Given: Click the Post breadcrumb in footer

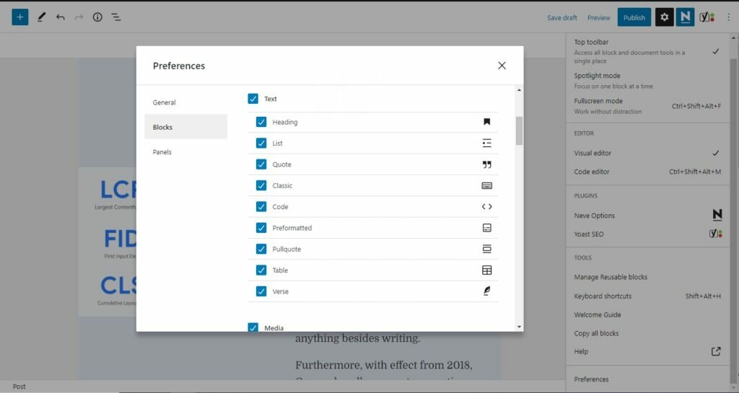Looking at the screenshot, I should click(19, 387).
